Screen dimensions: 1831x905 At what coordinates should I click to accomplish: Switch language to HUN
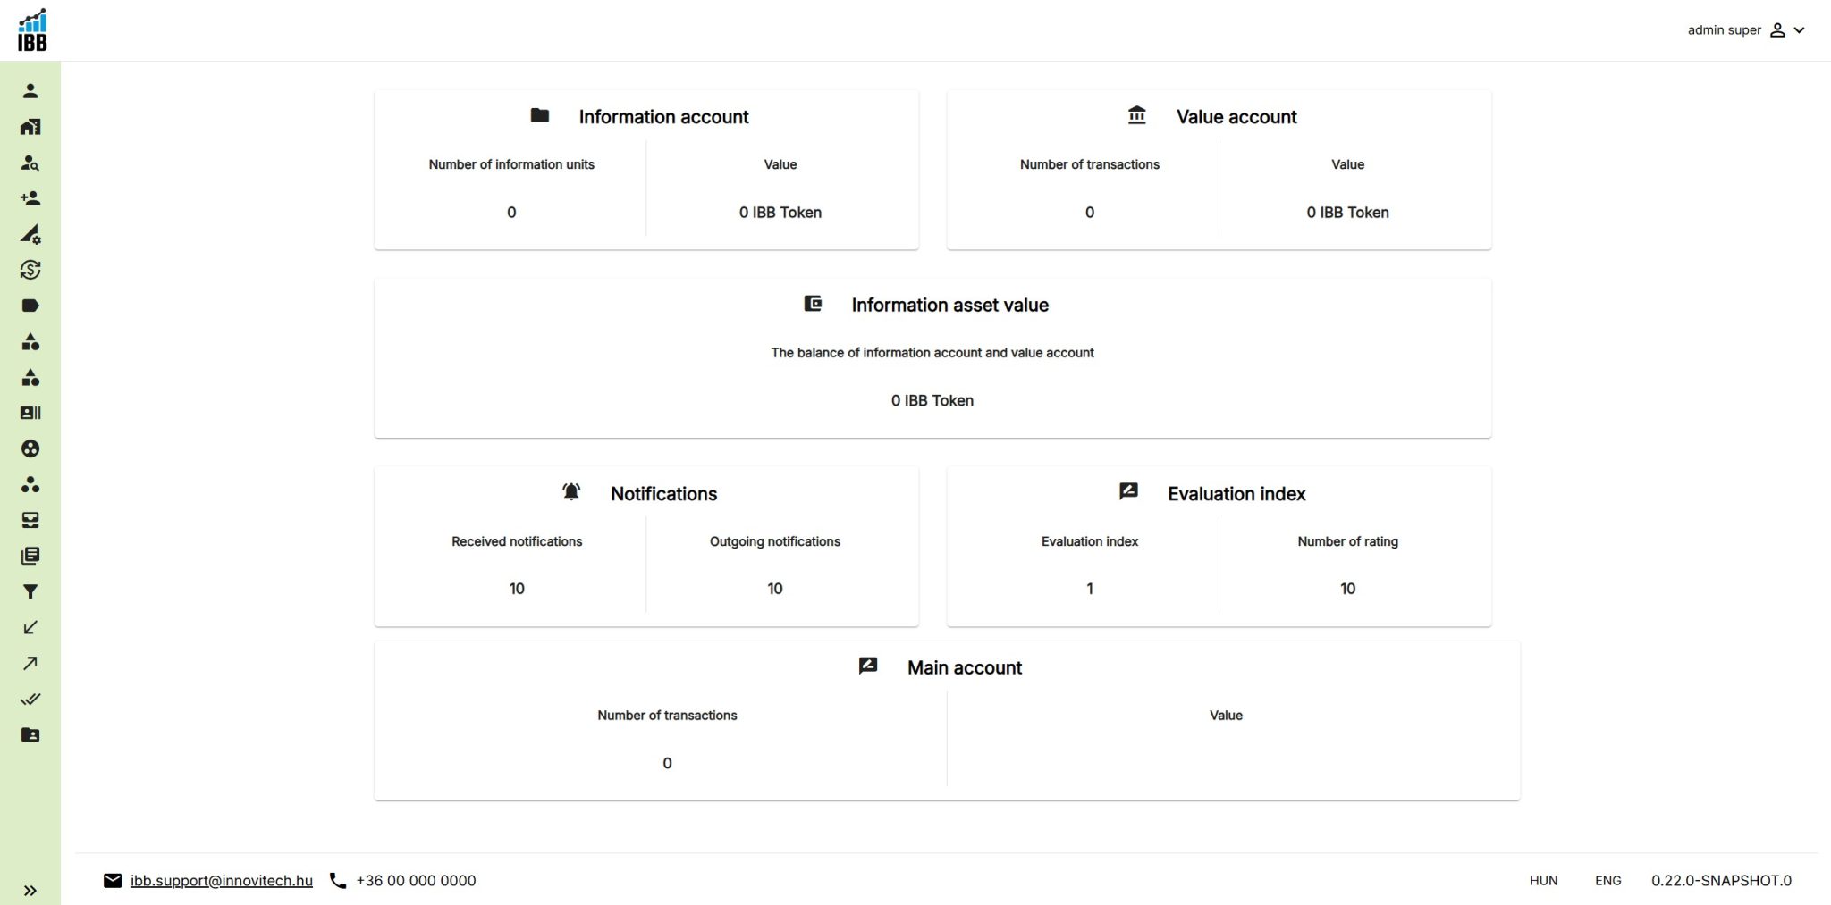(x=1543, y=881)
